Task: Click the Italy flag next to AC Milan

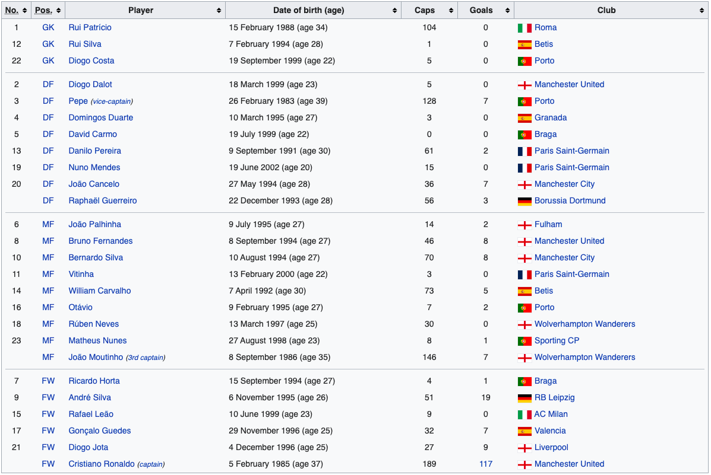Action: [524, 415]
